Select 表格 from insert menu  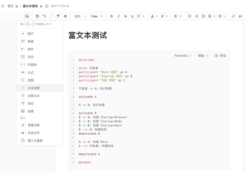40,41
